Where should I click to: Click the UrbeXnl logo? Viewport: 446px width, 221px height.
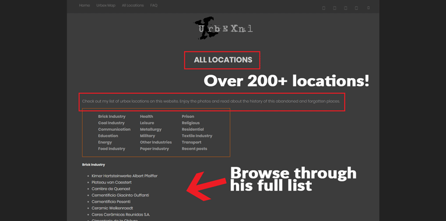click(223, 29)
